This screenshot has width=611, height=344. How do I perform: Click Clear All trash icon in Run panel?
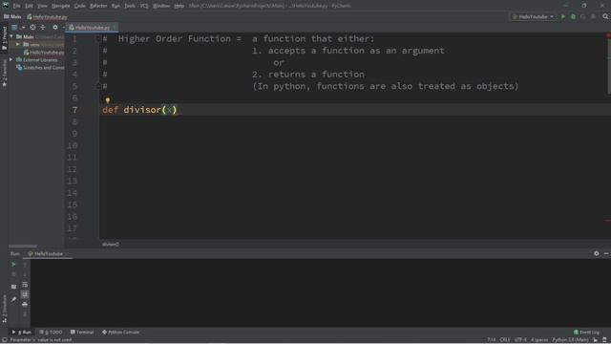25,314
